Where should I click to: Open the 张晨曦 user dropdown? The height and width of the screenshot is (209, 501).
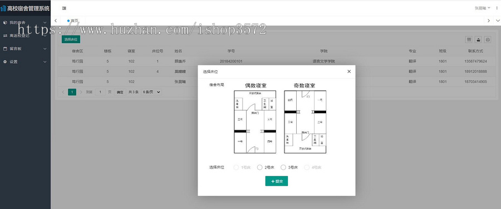point(482,8)
